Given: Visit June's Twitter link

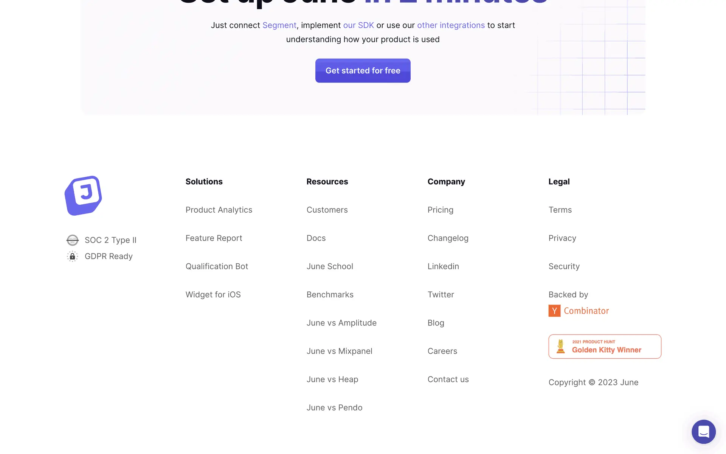Looking at the screenshot, I should [441, 295].
